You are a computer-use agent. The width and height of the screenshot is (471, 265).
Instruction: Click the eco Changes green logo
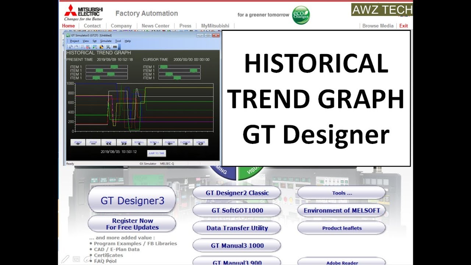pyautogui.click(x=301, y=15)
